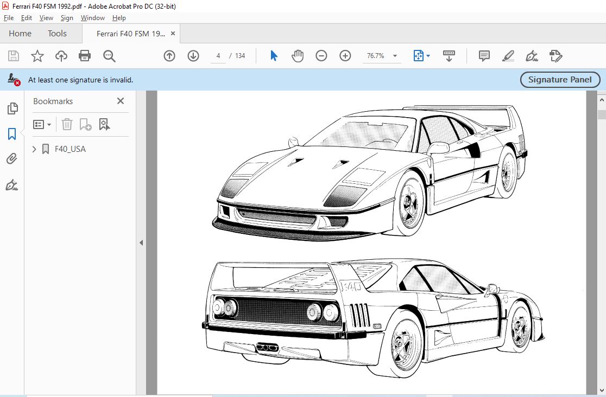Zoom in with plus icon

coord(345,56)
